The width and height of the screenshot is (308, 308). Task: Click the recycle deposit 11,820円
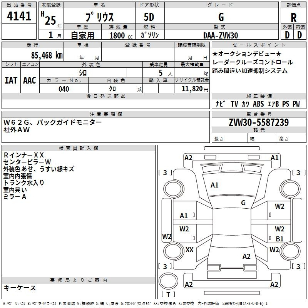pos(195,89)
